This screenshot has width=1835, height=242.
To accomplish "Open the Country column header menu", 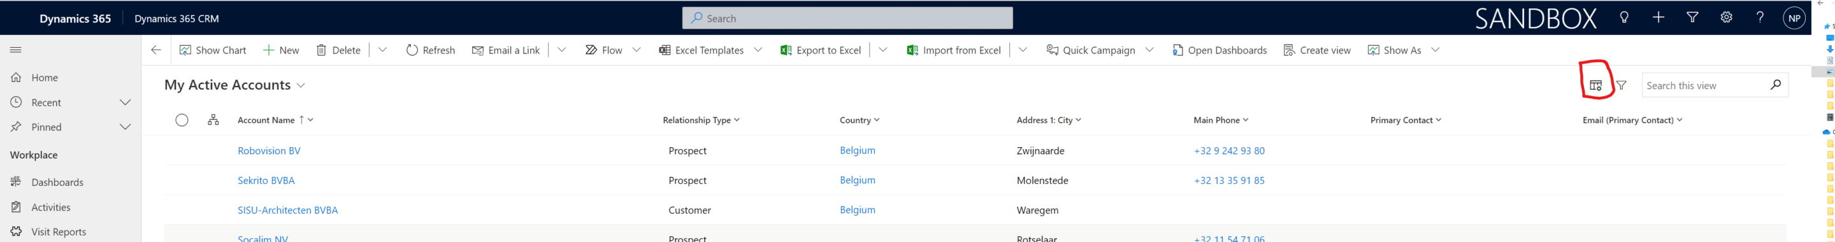I will [x=859, y=120].
